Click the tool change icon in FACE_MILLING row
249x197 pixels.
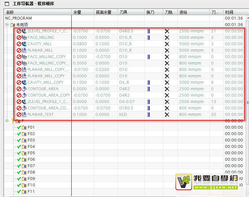pyautogui.click(x=149, y=38)
